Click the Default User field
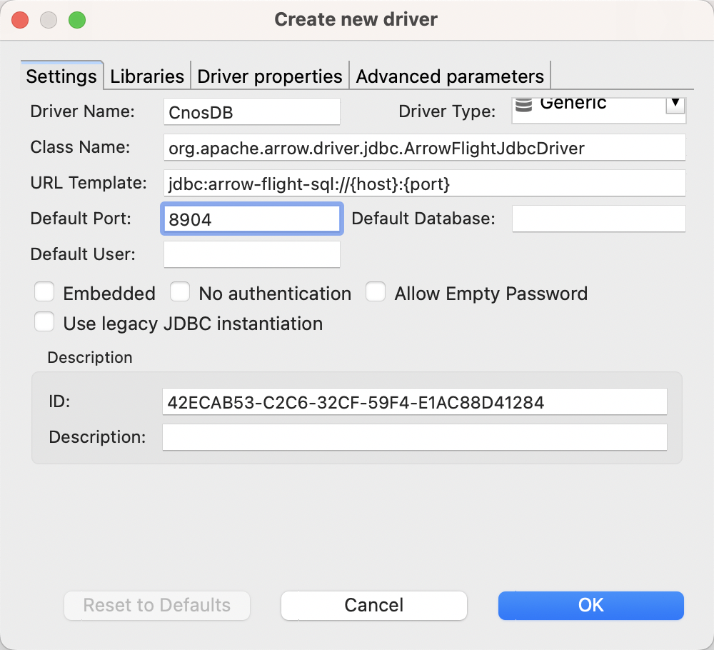 coord(251,254)
